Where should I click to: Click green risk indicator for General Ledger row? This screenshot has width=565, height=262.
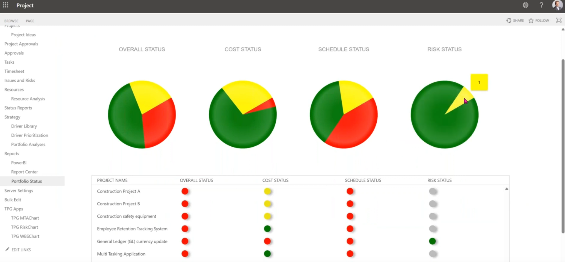point(432,241)
